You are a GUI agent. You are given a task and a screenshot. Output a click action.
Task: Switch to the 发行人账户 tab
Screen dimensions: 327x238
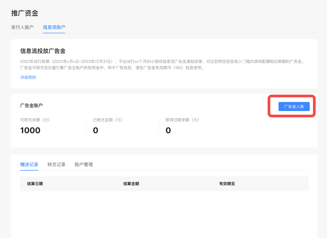22,27
